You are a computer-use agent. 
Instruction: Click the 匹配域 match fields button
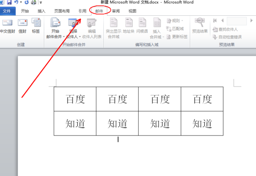(175, 29)
